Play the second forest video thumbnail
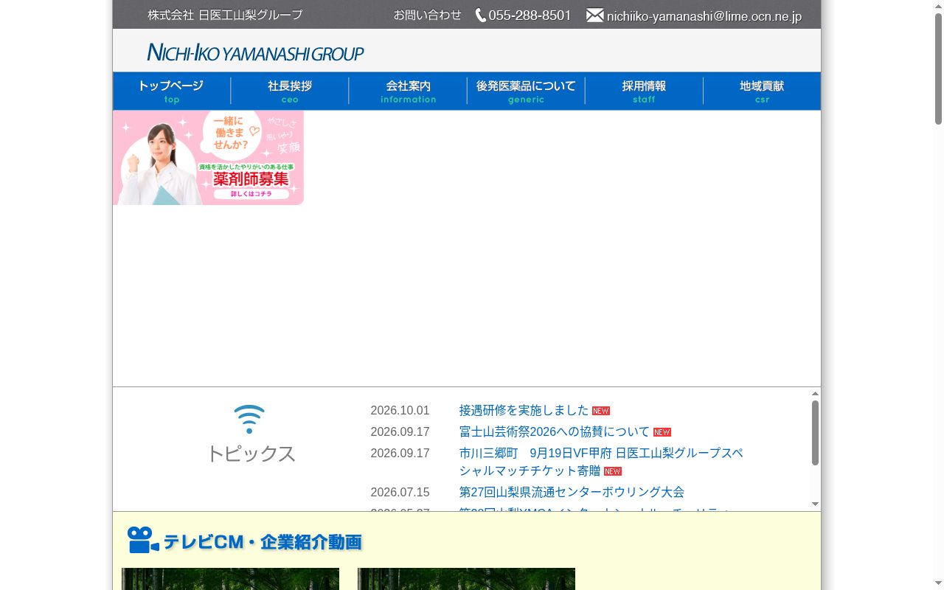 coord(466,579)
